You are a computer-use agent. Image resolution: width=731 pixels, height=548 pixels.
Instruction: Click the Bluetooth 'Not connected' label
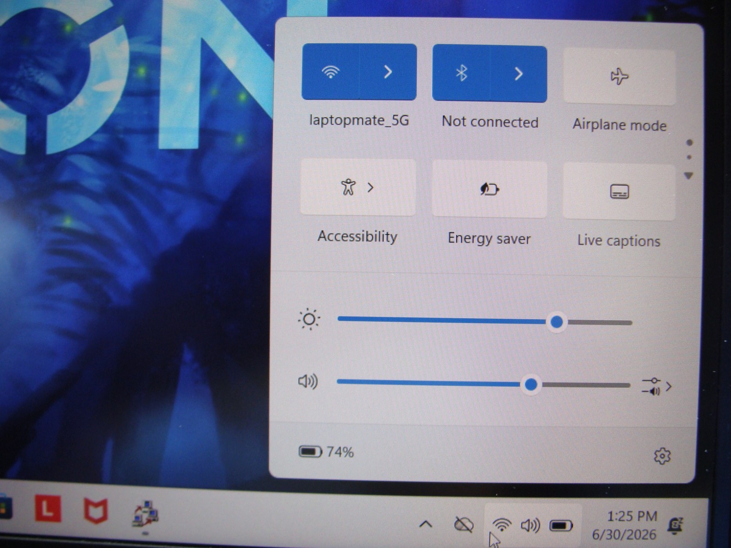coord(490,122)
